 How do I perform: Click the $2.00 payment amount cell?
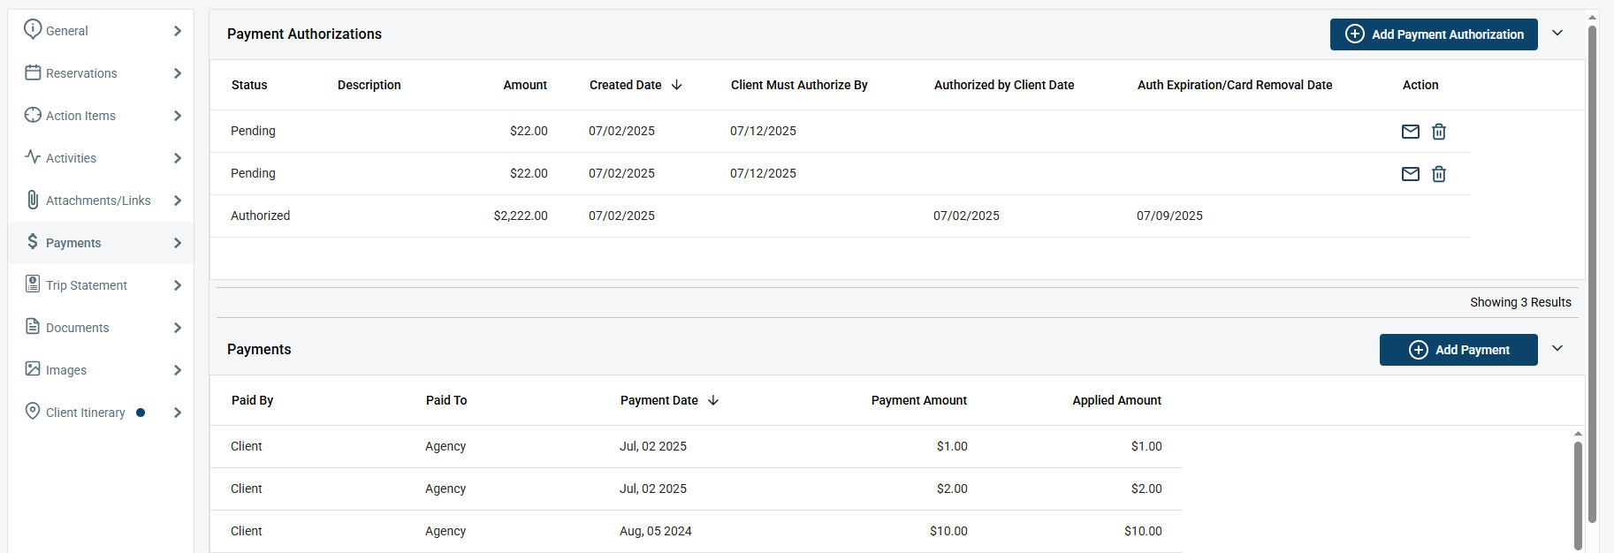coord(952,489)
